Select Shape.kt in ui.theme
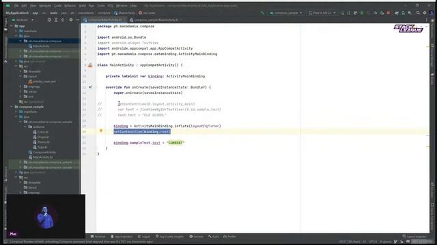 41,137
